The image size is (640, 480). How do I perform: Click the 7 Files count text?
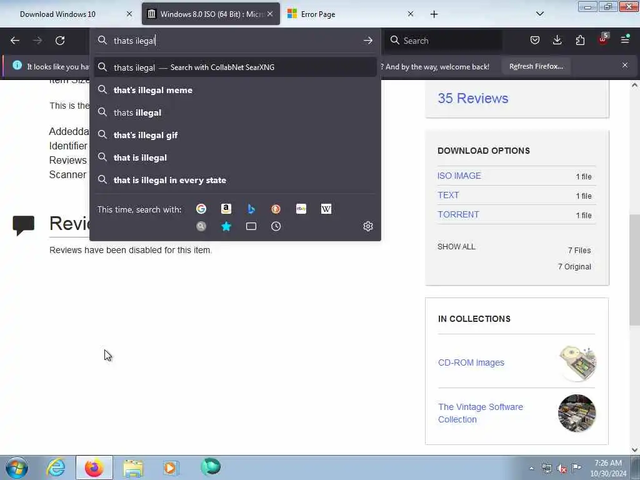579,251
